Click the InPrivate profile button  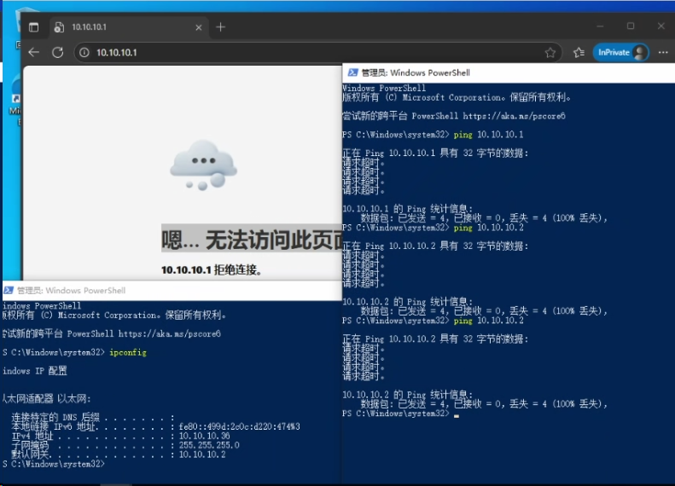(620, 52)
